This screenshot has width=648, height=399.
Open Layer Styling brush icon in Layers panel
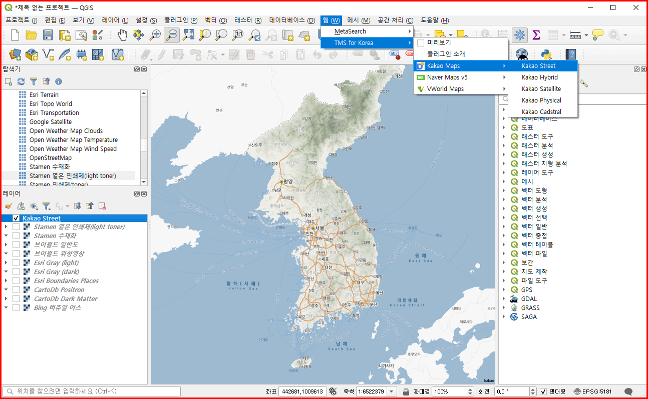pyautogui.click(x=8, y=206)
